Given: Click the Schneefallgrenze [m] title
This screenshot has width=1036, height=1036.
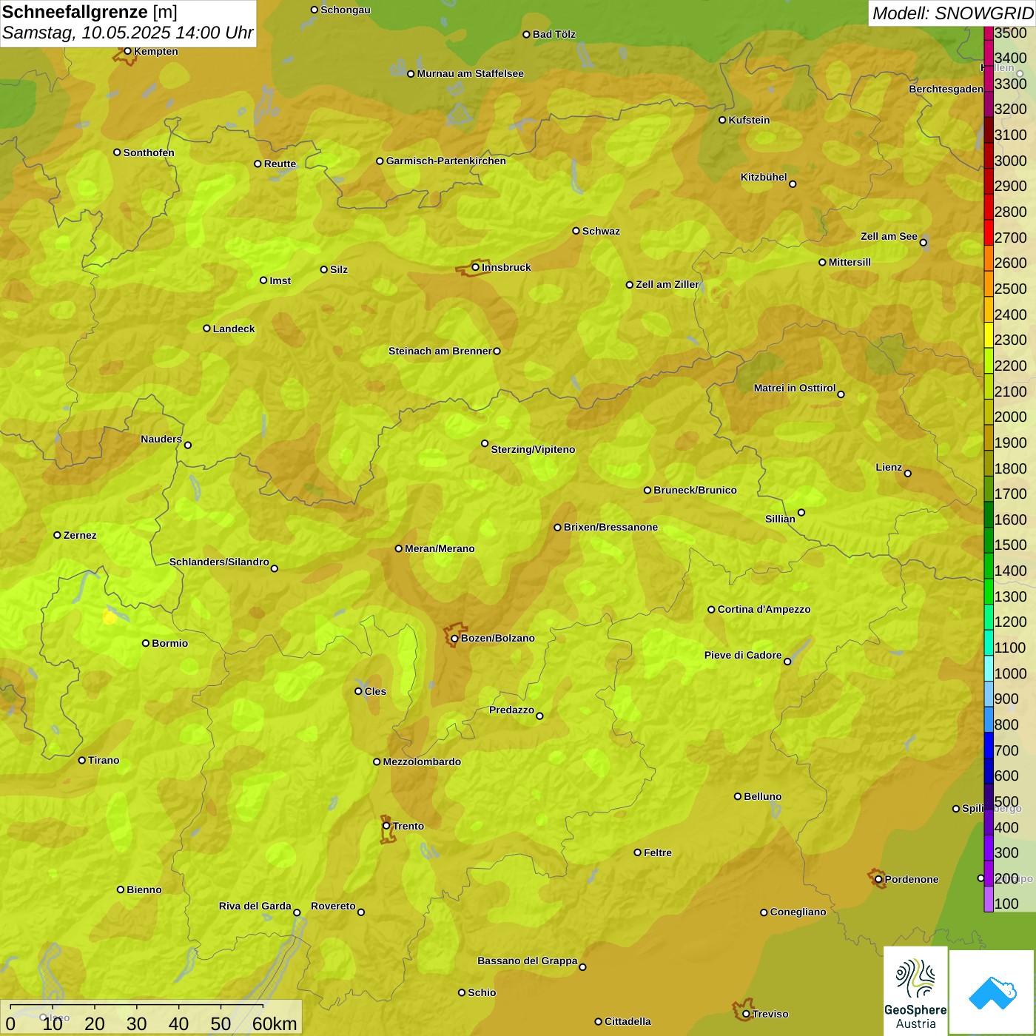Looking at the screenshot, I should pos(90,12).
